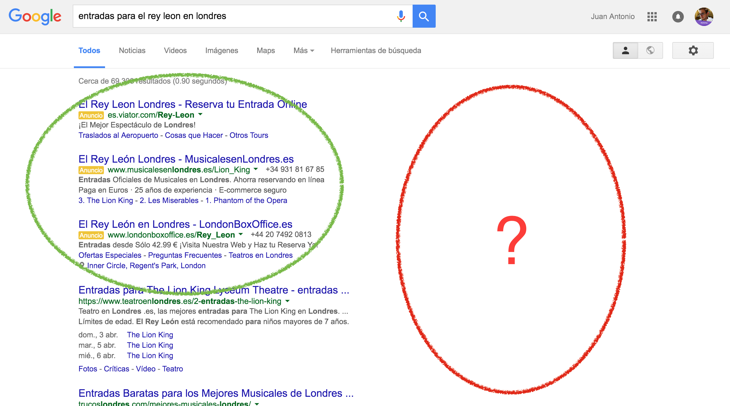This screenshot has width=730, height=406.
Task: Expand the musicalesenlondres.es URL arrow
Action: point(255,169)
